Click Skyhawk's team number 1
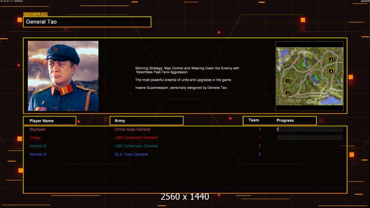This screenshot has width=370, height=208. coord(260,129)
